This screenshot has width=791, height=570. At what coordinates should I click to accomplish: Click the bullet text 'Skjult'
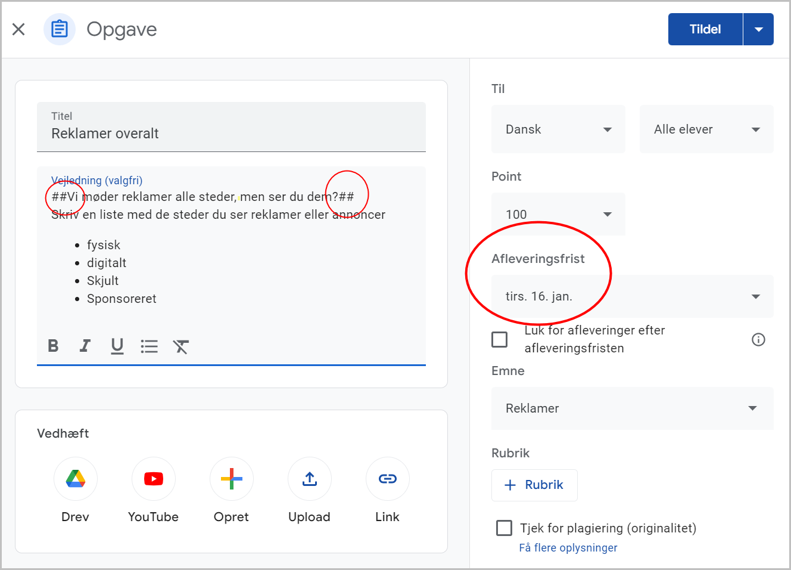[102, 281]
